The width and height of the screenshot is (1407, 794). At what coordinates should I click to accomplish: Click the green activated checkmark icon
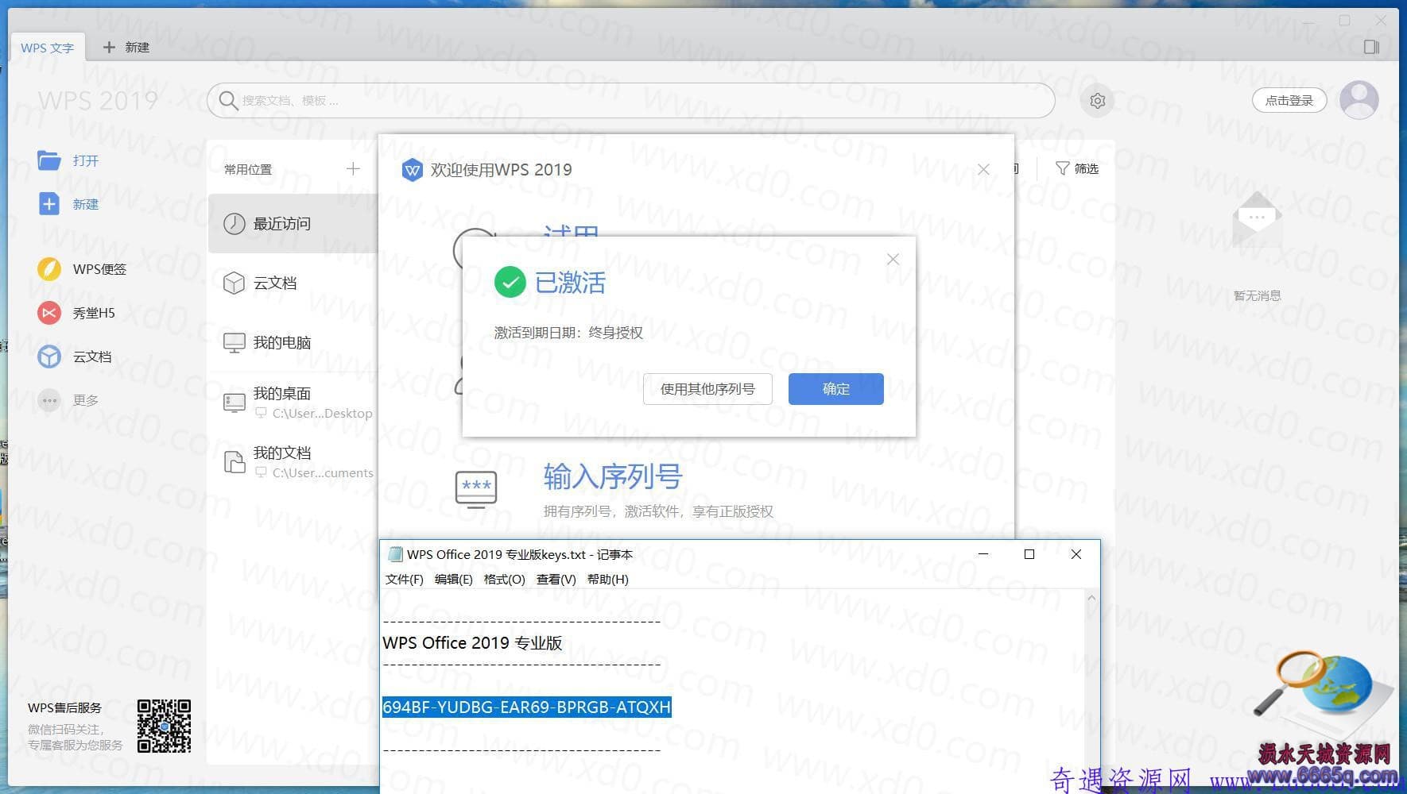click(510, 282)
